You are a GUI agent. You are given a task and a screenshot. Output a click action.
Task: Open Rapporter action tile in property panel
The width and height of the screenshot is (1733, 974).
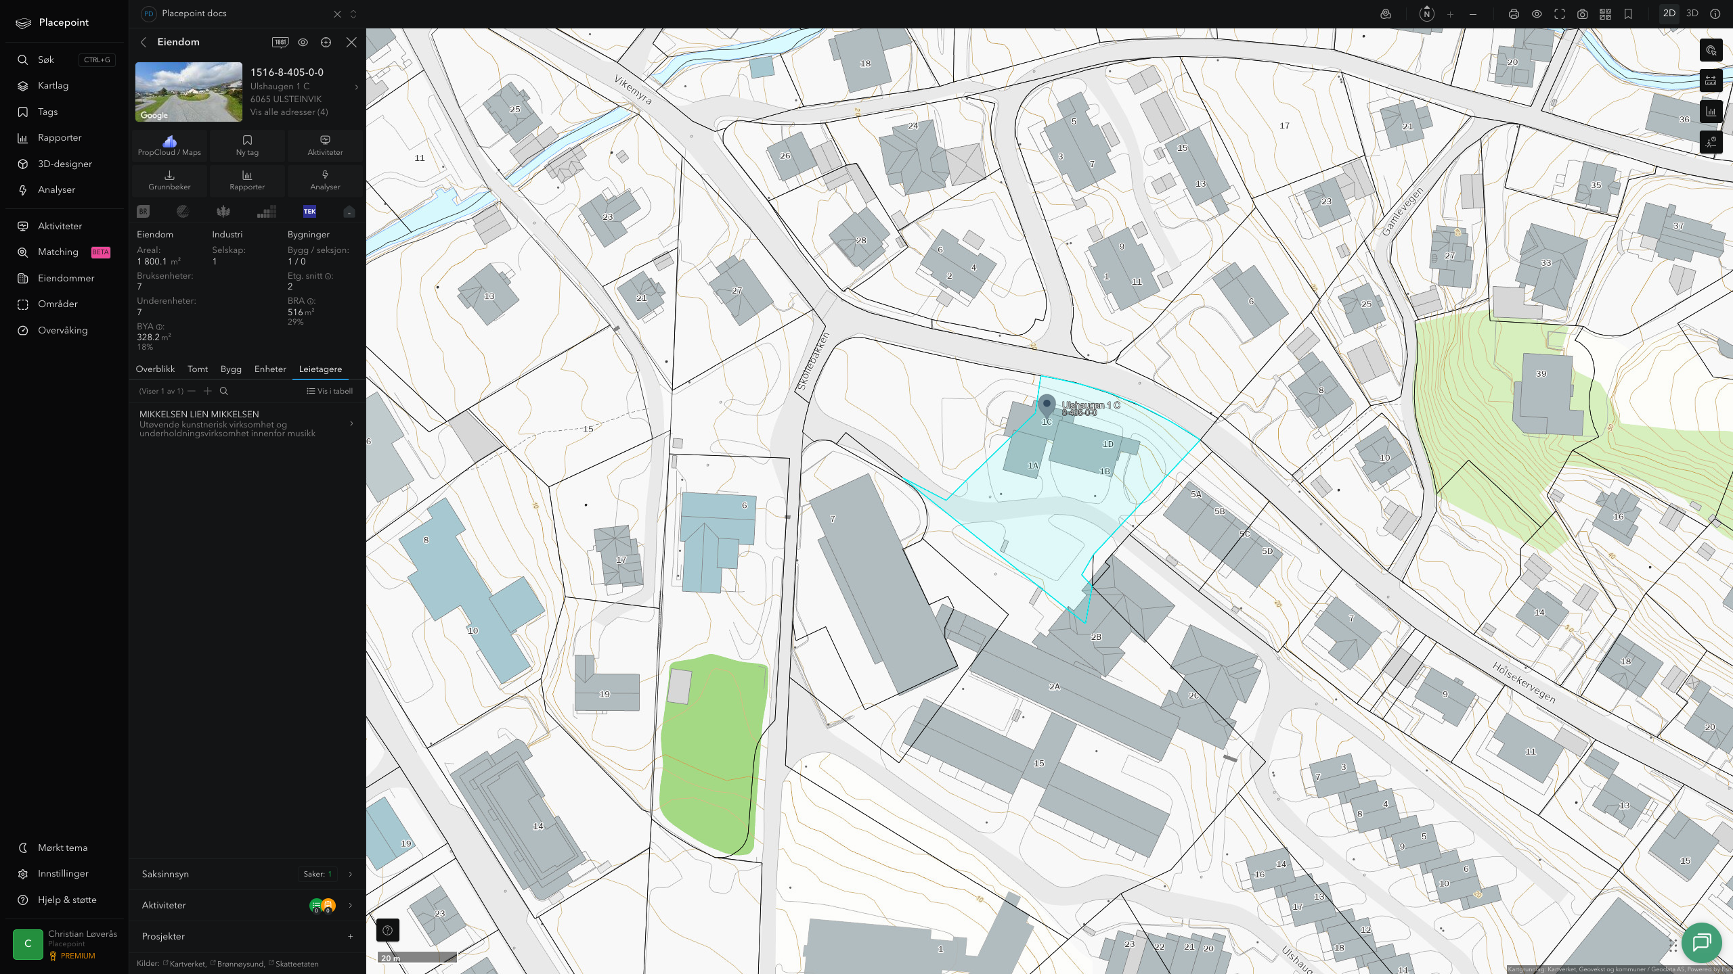click(x=247, y=180)
